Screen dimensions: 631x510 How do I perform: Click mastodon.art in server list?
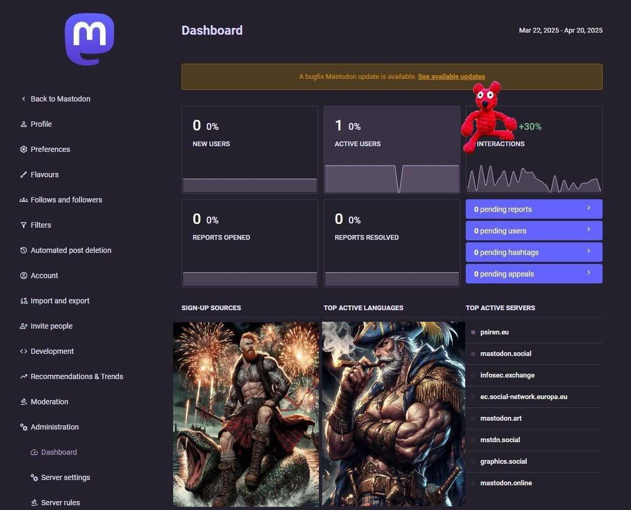click(x=500, y=419)
